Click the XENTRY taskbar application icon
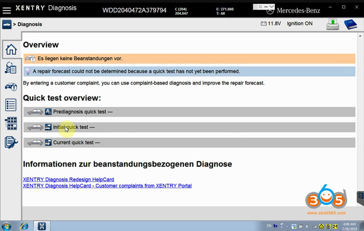The height and width of the screenshot is (231, 364). [42, 226]
